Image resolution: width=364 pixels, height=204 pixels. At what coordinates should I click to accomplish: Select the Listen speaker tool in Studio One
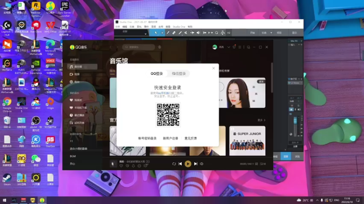click(198, 33)
